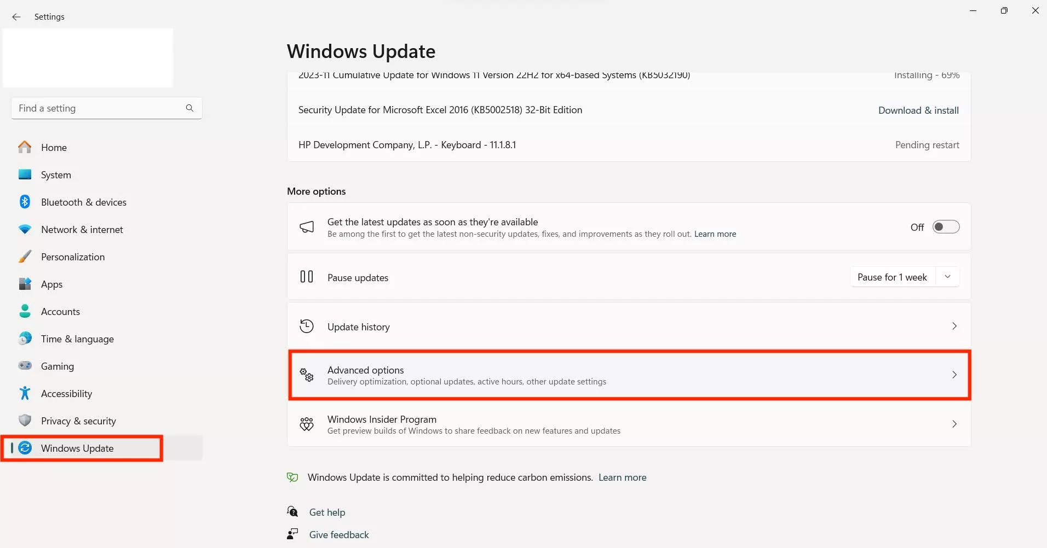
Task: Go to Accounts settings page
Action: tap(60, 312)
